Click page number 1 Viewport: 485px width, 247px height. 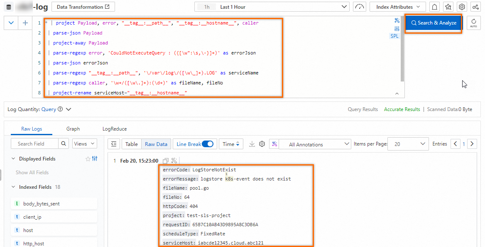[x=464, y=144]
